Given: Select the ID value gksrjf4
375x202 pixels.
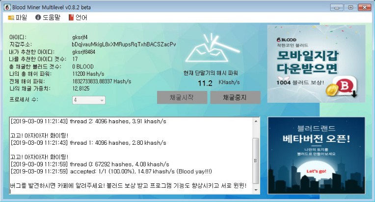Looking at the screenshot, I should click(x=80, y=37).
